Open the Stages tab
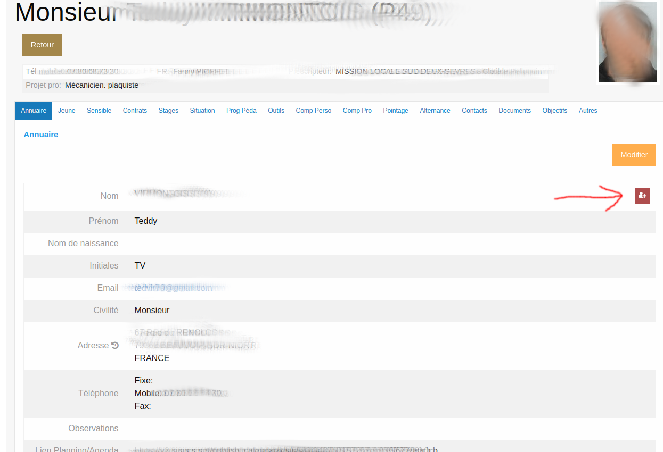Image resolution: width=663 pixels, height=452 pixels. pos(168,111)
